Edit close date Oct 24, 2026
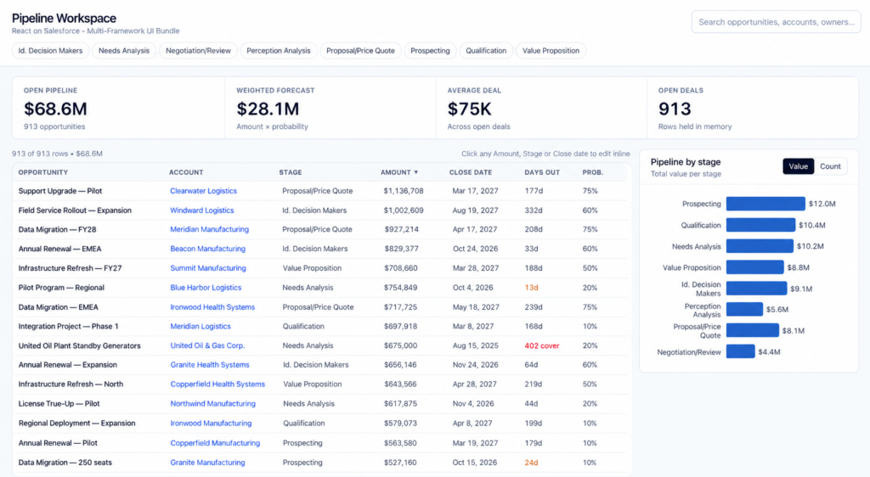This screenshot has height=477, width=870. [x=476, y=249]
